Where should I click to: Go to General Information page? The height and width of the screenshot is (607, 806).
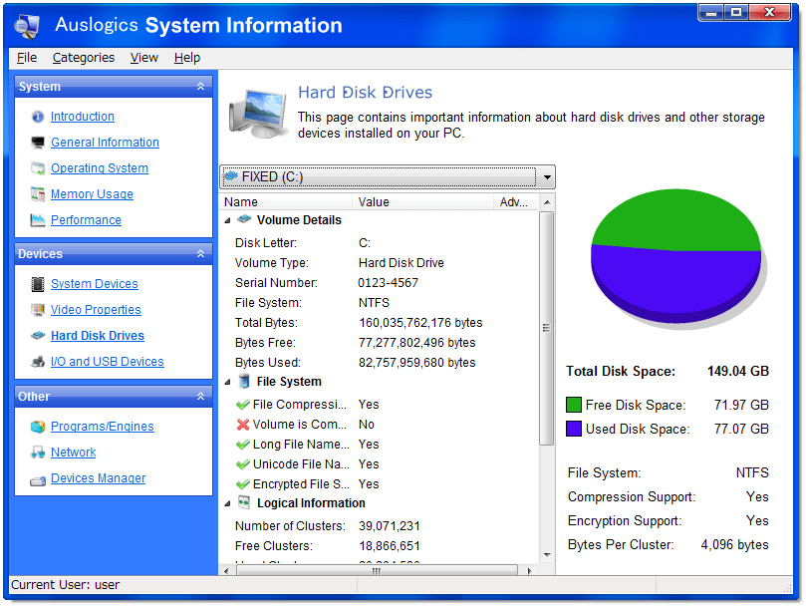click(x=105, y=143)
